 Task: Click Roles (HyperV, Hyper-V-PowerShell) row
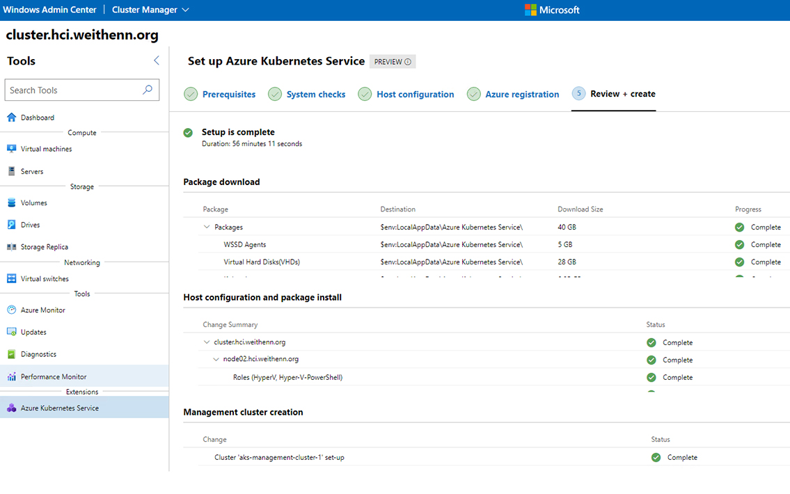tap(287, 377)
